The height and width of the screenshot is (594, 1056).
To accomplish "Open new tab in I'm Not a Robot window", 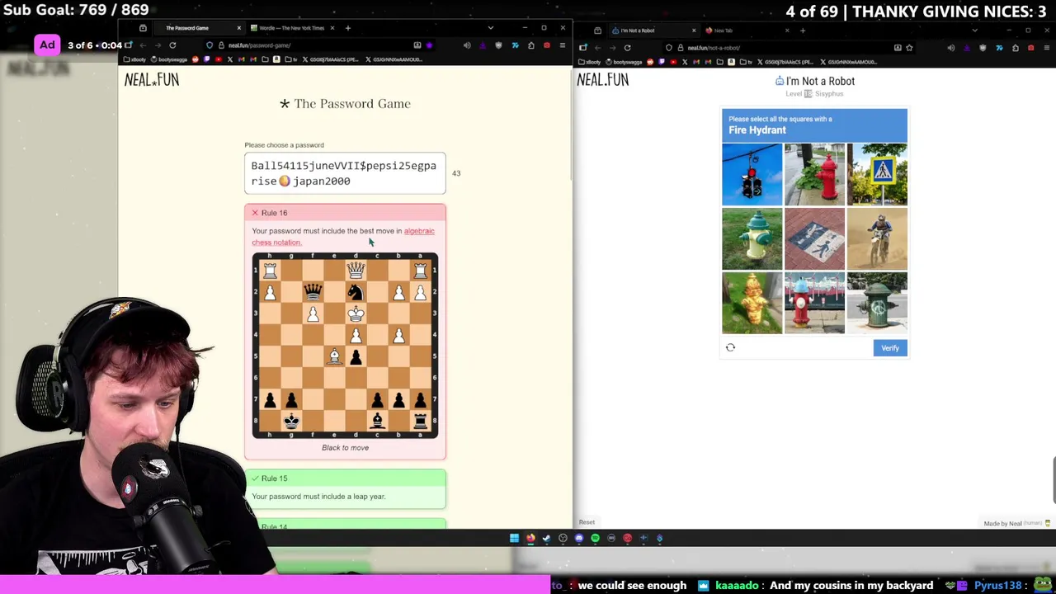I will pos(802,31).
